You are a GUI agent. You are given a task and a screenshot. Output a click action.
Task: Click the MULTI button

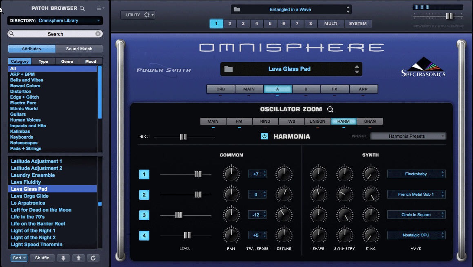click(x=331, y=24)
